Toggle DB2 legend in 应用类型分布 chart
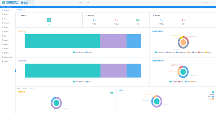 tap(75, 52)
